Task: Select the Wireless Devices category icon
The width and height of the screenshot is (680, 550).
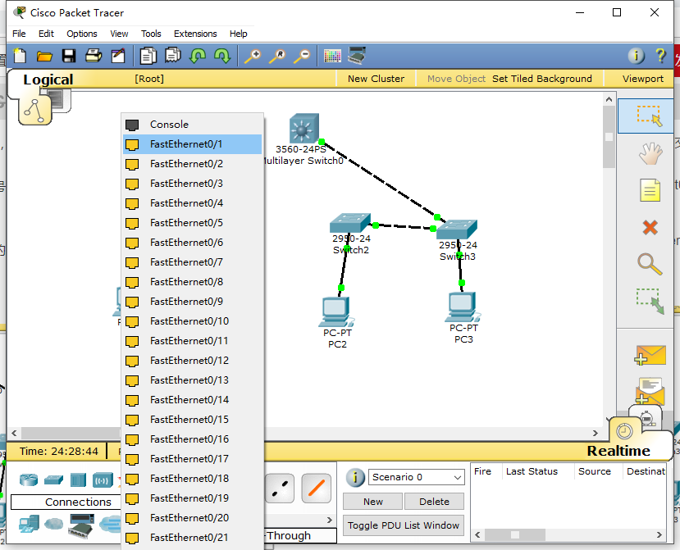Action: (x=103, y=480)
